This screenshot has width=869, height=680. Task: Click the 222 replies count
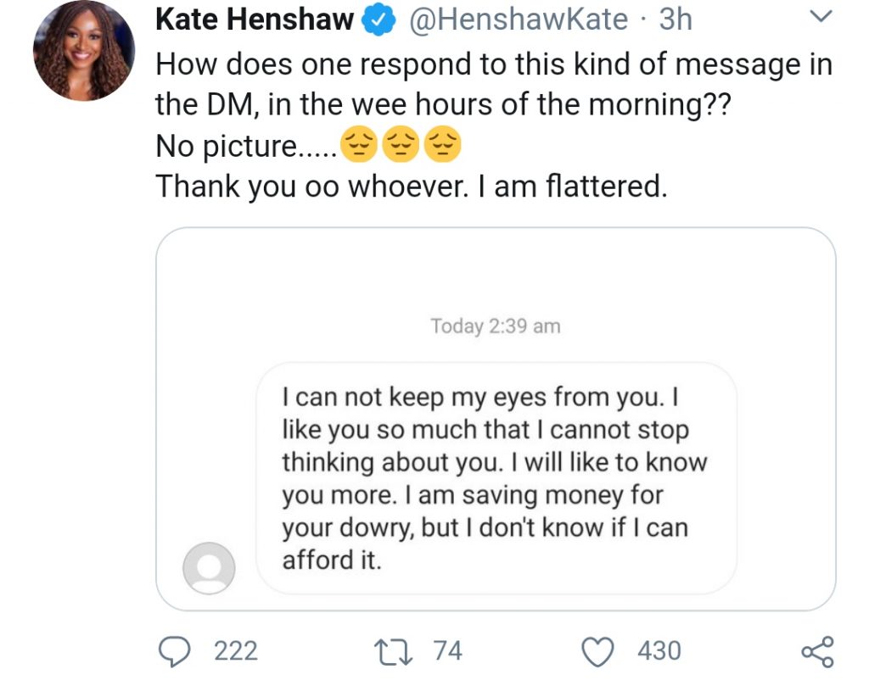[x=235, y=651]
